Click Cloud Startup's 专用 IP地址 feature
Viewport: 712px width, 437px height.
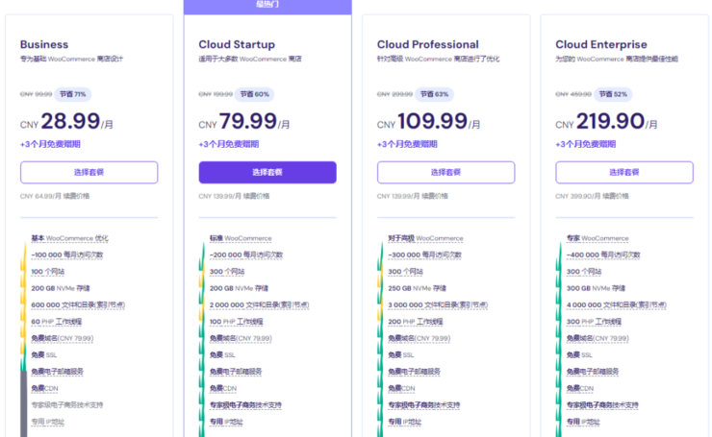click(226, 422)
